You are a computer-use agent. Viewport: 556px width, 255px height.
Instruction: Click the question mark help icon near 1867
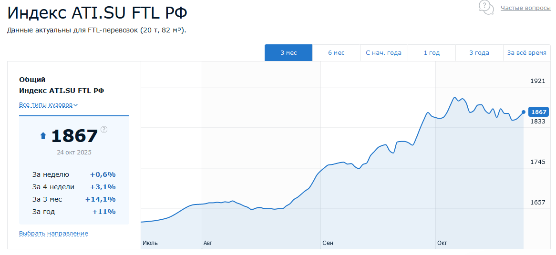[x=104, y=129]
